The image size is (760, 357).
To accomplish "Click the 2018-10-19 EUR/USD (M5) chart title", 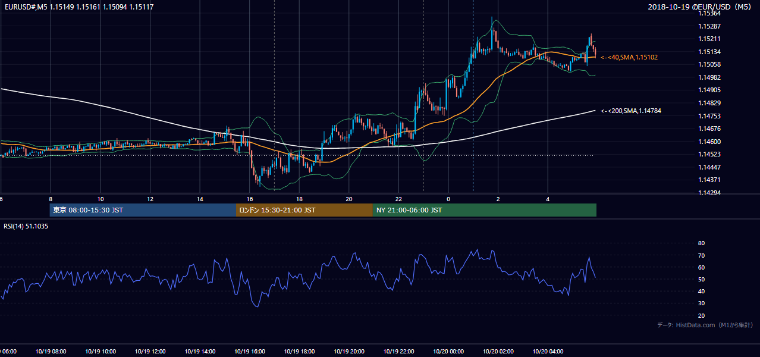I will click(700, 7).
